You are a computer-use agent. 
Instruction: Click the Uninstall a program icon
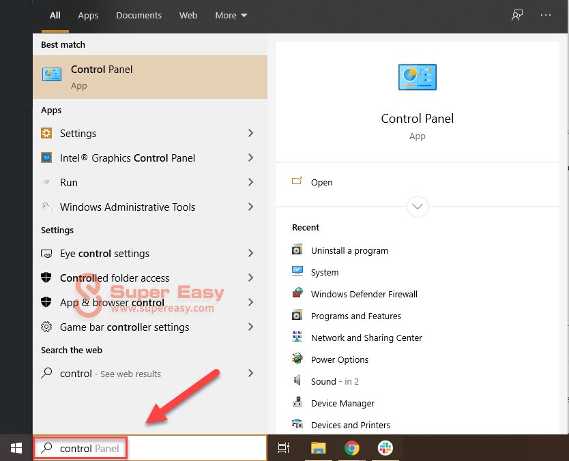(x=297, y=250)
